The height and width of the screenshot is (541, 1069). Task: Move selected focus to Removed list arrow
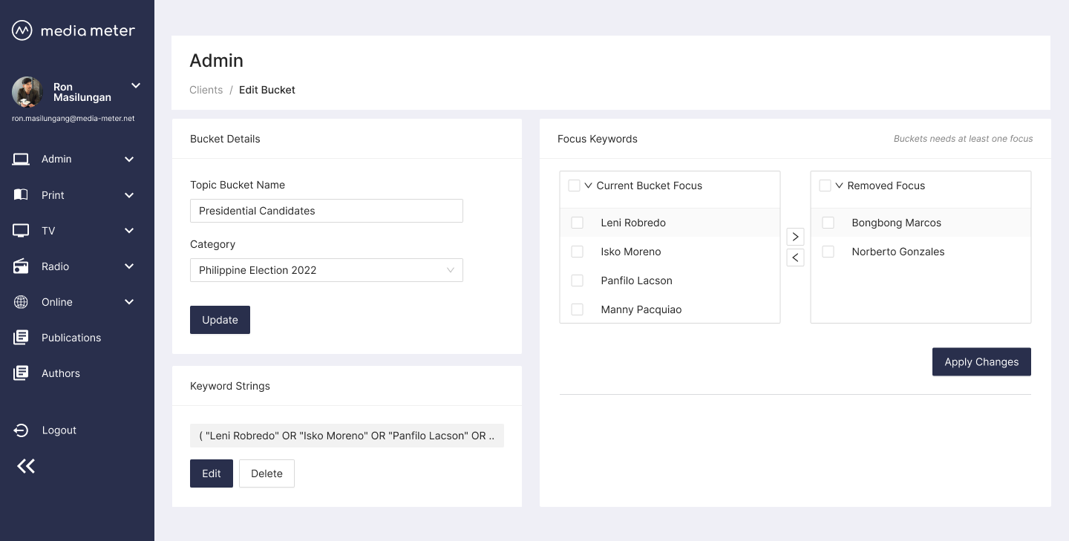tap(795, 237)
